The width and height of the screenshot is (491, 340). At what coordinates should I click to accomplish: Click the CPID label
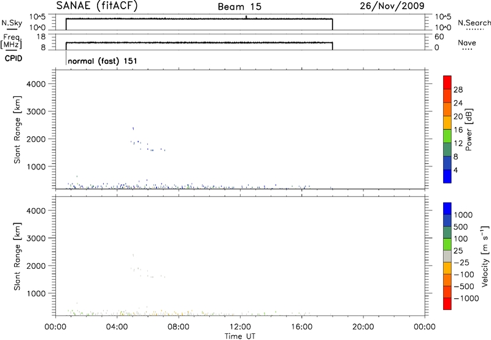click(14, 58)
